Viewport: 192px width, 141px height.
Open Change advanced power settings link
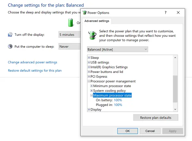(32, 62)
